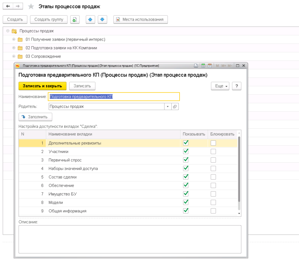Collapse the Процессы продаж root folder
This screenshot has width=299, height=260.
8,31
